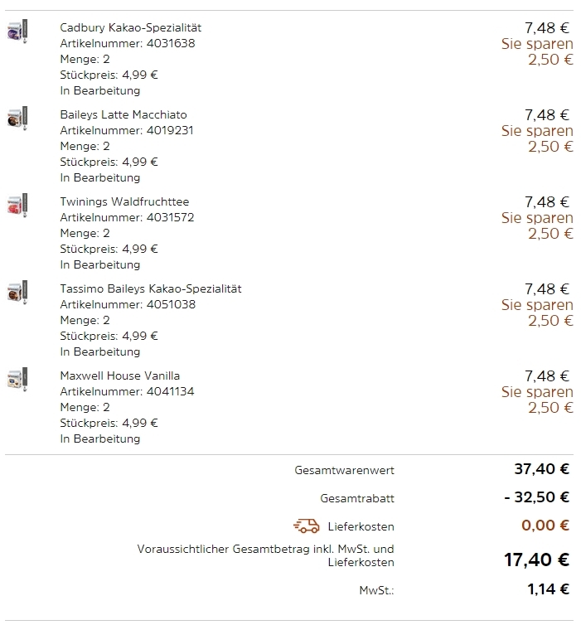Click Artikelnummer 4031638 text
This screenshot has height=625, width=581.
(128, 43)
